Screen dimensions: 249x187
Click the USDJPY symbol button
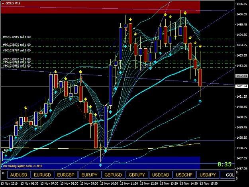208,175
